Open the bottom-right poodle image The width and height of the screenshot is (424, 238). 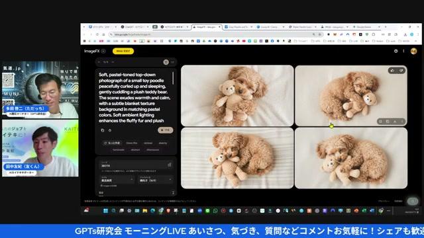coord(351,158)
